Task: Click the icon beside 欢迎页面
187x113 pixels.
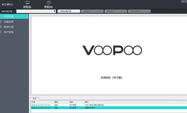Action: pos(1,16)
